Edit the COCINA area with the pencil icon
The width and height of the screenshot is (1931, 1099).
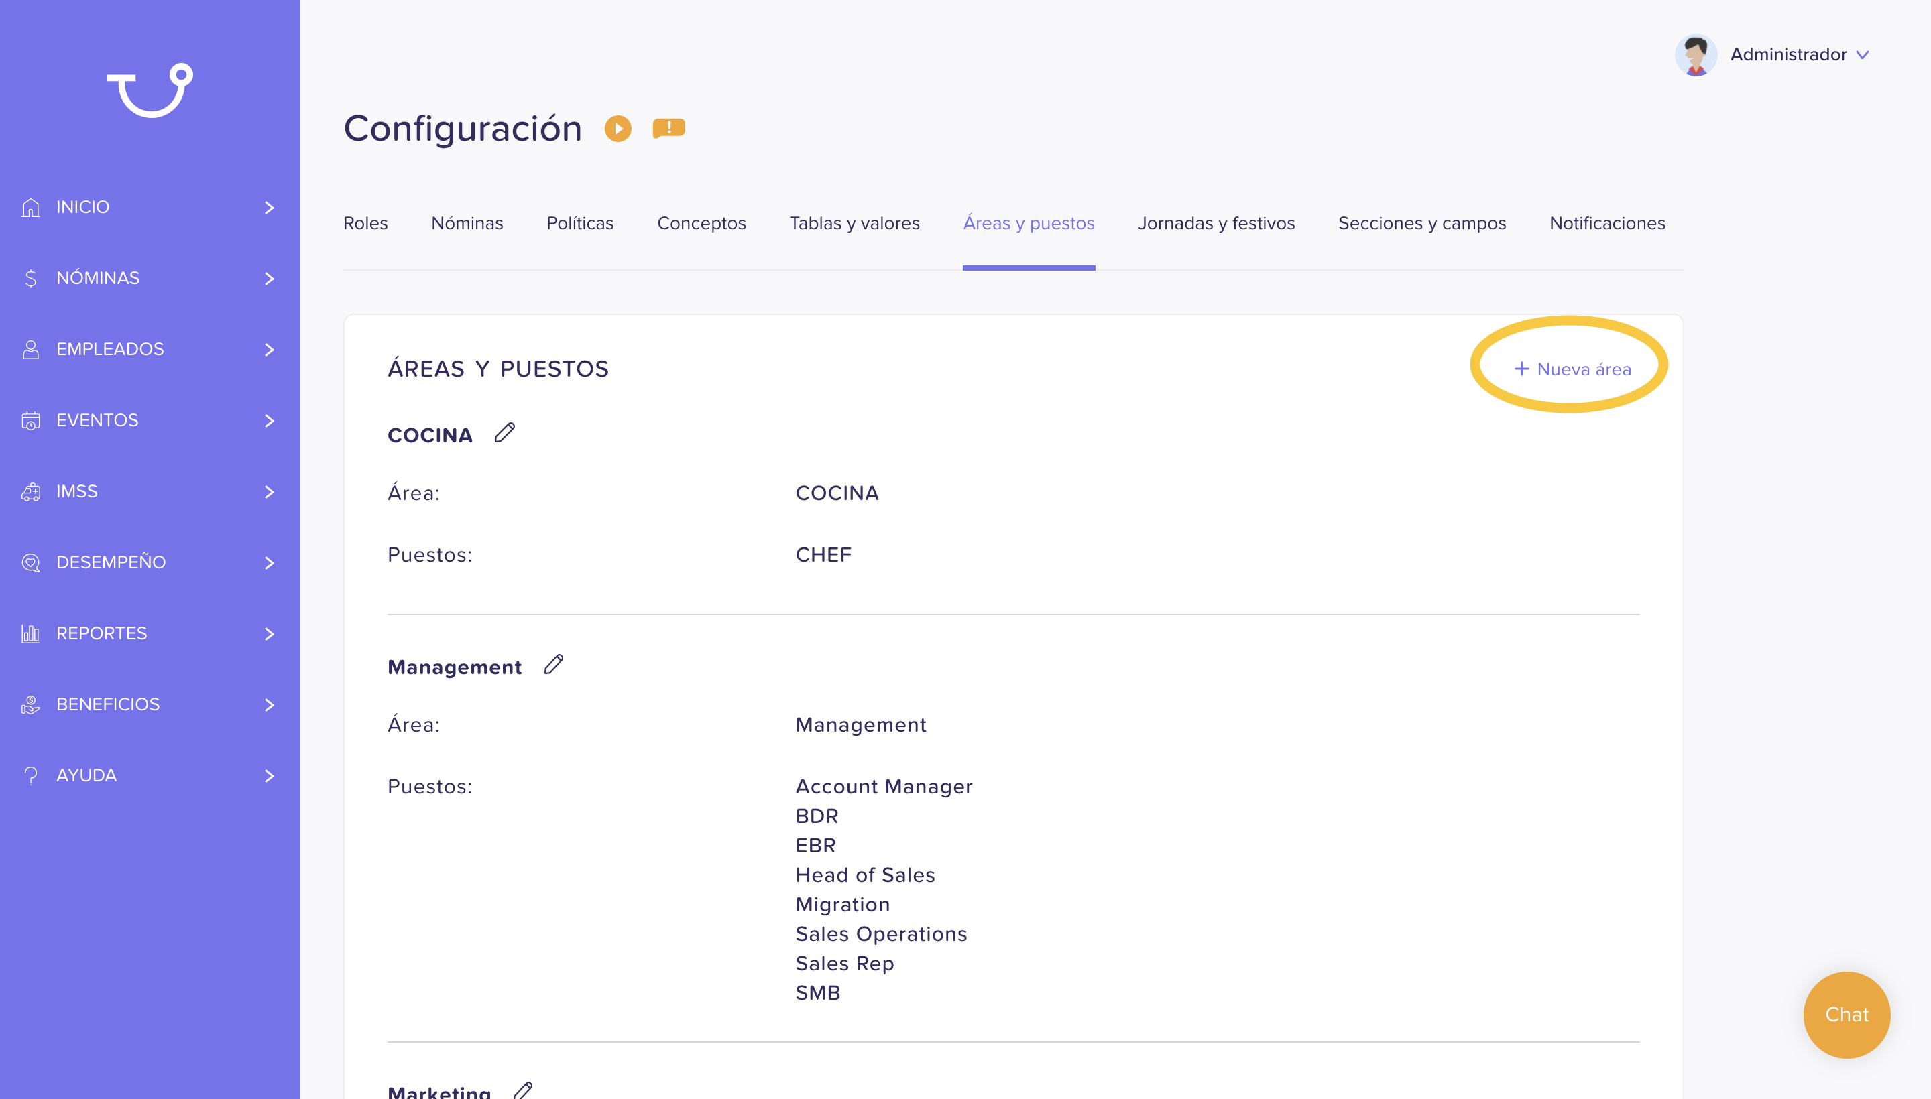(504, 432)
